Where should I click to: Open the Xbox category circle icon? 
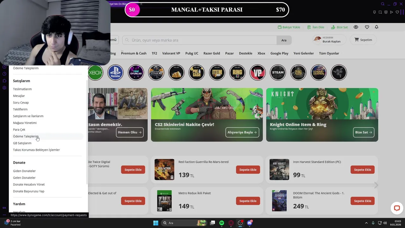click(96, 73)
